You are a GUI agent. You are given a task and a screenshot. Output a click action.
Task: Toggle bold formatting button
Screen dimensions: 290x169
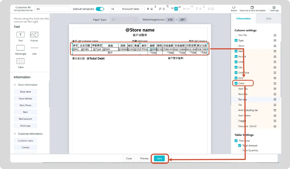[148, 9]
